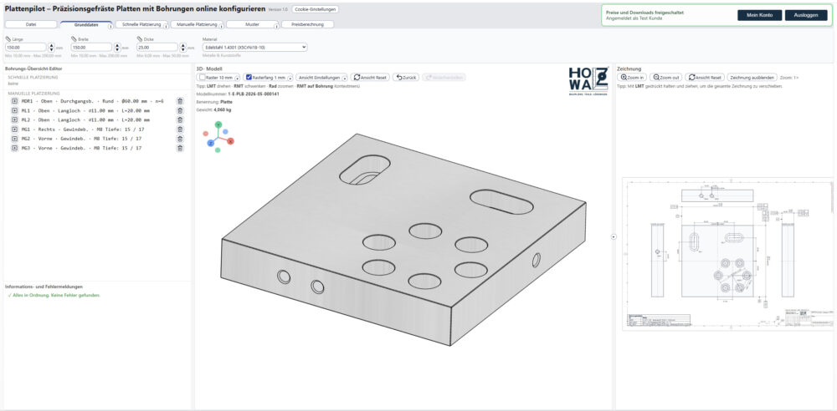The height and width of the screenshot is (411, 837).
Task: Delete the MG3 Vorne Gewindebohrung entry
Action: click(x=180, y=148)
